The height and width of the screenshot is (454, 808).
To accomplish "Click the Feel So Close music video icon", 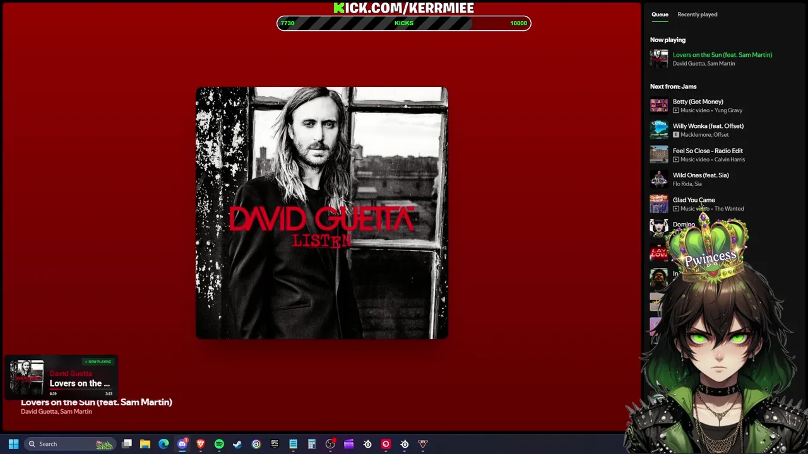I will coord(676,160).
